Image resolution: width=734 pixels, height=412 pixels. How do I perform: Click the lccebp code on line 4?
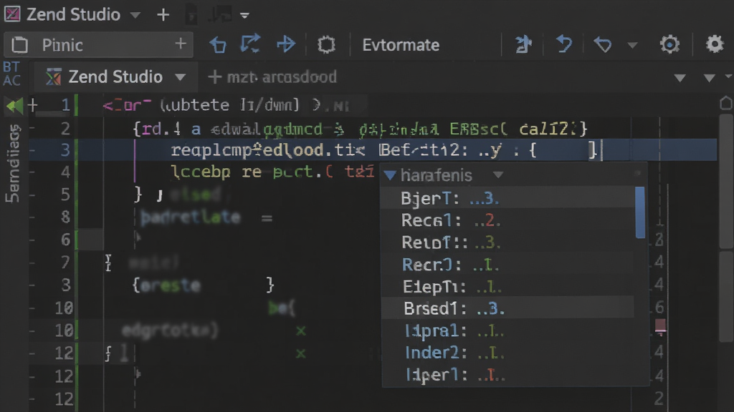201,172
